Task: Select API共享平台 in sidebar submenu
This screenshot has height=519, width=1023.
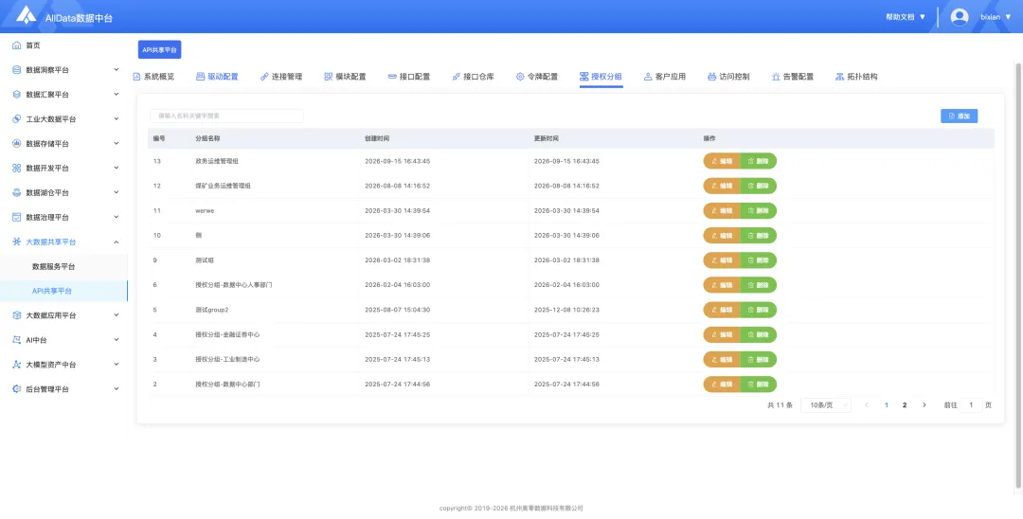Action: 64,291
